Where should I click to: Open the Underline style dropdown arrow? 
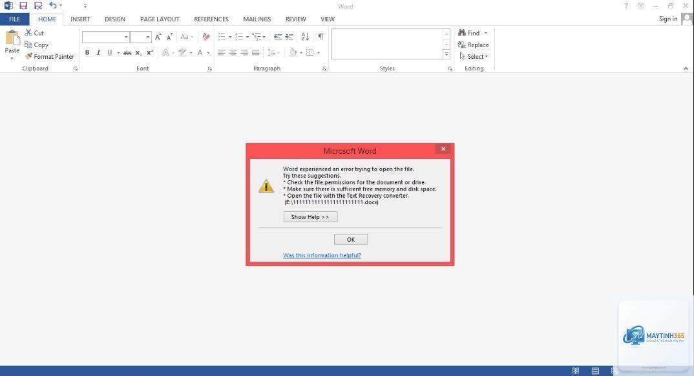click(118, 52)
